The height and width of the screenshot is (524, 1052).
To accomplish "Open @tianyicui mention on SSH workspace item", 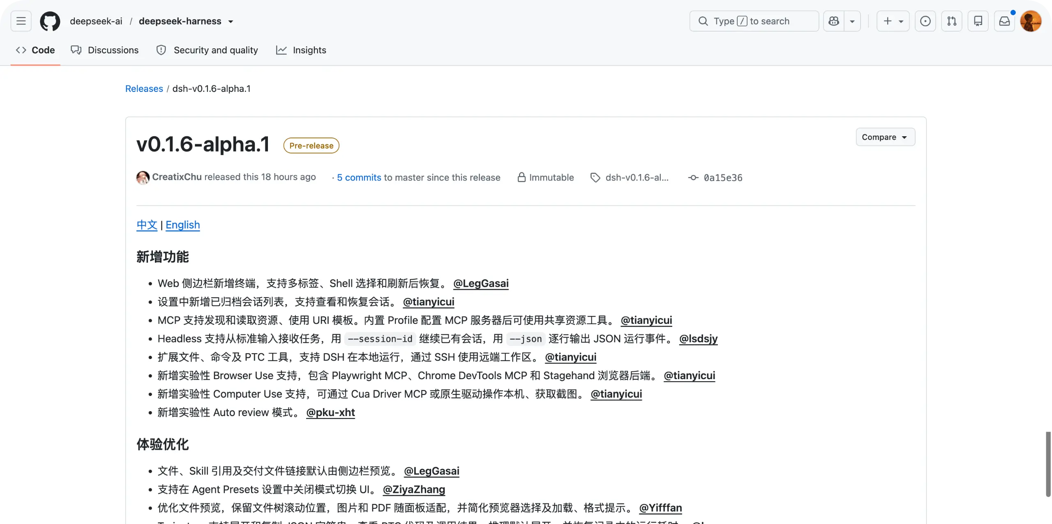I will 571,357.
